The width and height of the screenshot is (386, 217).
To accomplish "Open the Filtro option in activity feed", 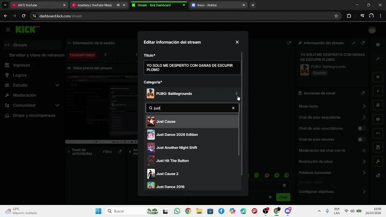I will coord(107,152).
